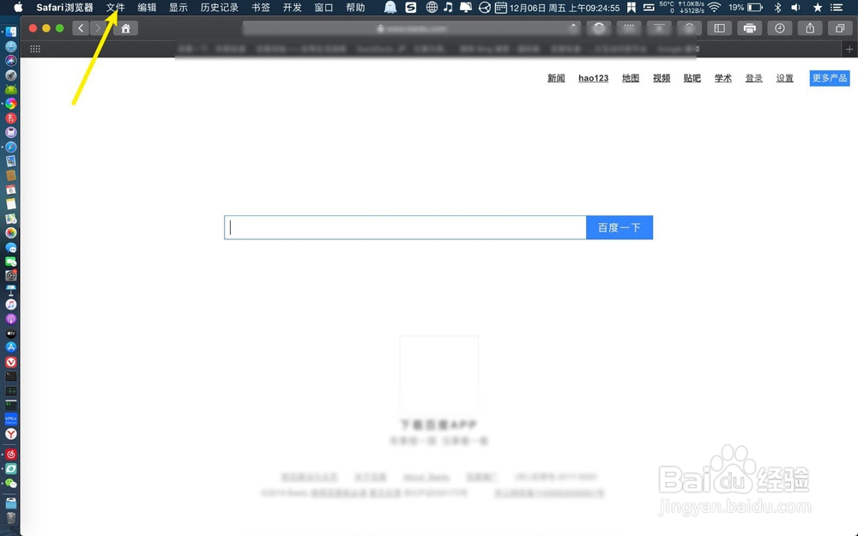858x536 pixels.
Task: Go to the 贴吧 link
Action: 692,78
